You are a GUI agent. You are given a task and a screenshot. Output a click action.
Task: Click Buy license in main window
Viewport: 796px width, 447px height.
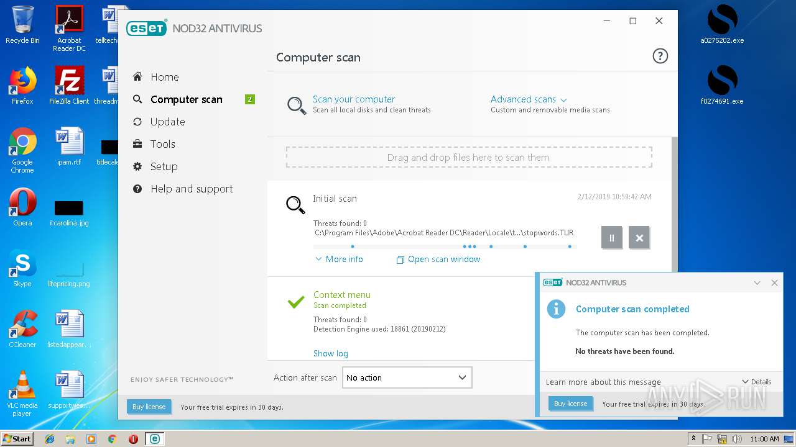tap(149, 407)
